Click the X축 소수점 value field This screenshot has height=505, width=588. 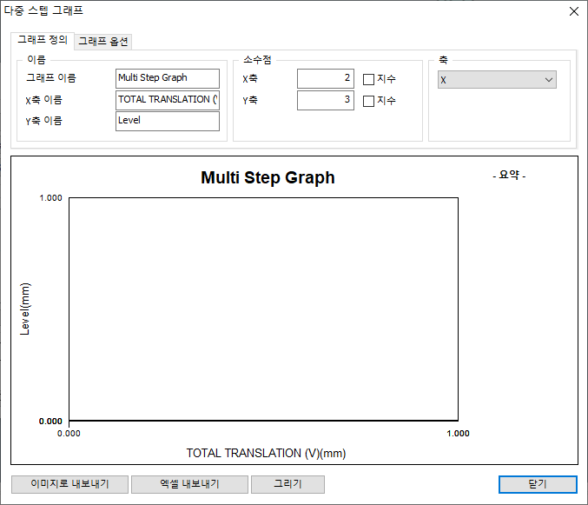click(x=325, y=79)
